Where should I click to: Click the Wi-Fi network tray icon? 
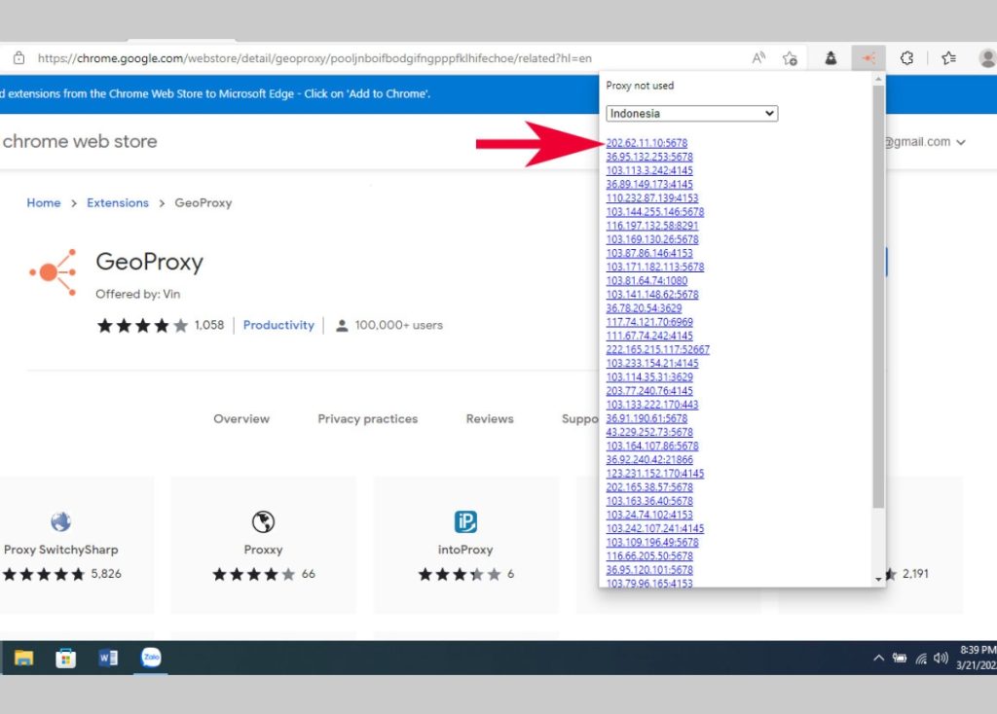921,659
